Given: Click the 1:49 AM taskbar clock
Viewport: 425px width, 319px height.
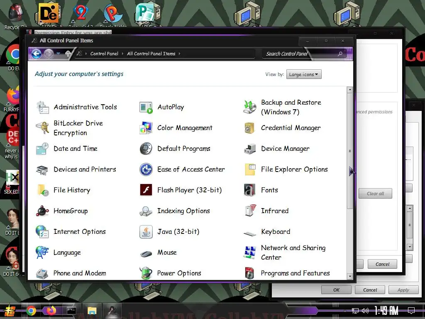Looking at the screenshot, I should (386, 310).
